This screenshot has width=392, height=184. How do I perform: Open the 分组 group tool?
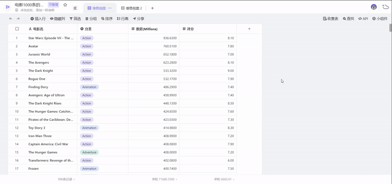coord(91,19)
